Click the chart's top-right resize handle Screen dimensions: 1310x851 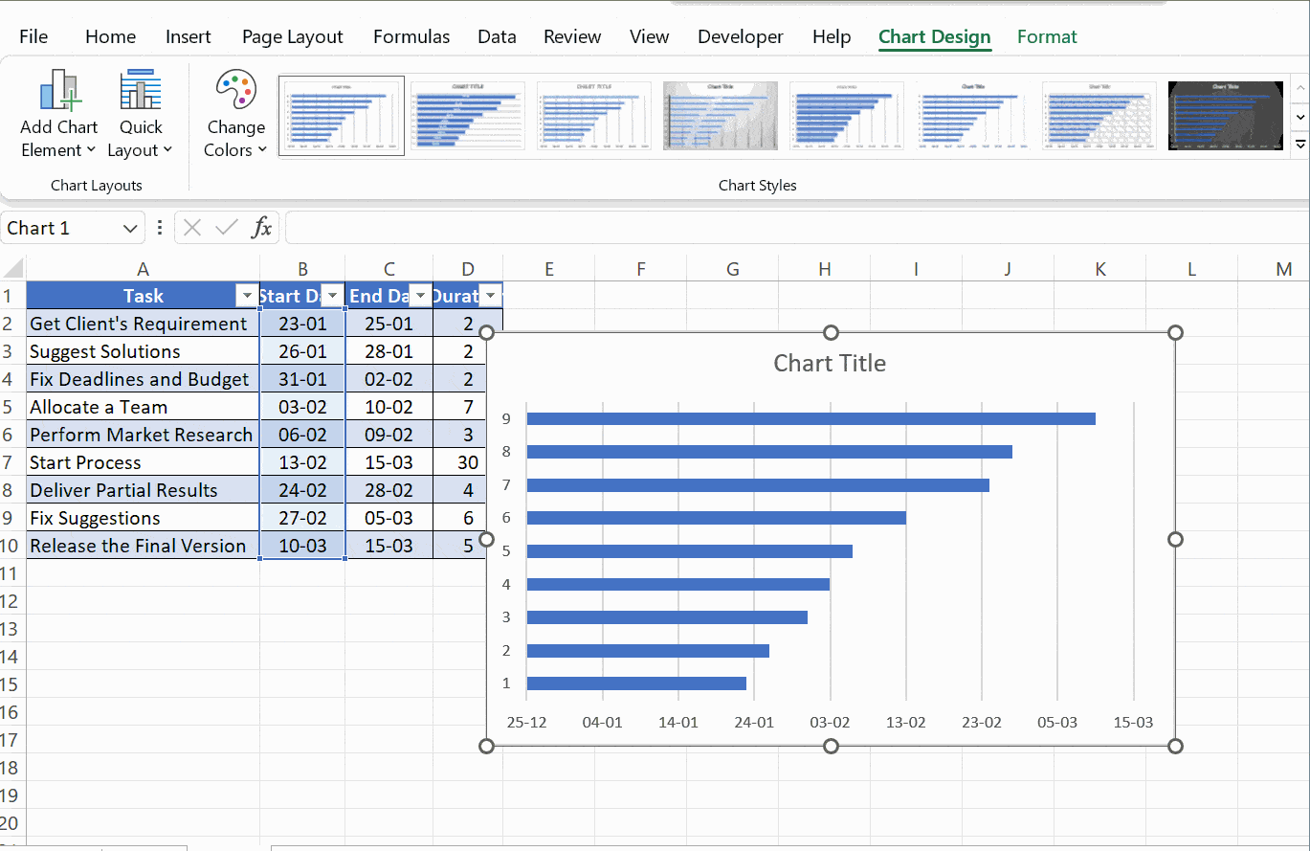1176,332
